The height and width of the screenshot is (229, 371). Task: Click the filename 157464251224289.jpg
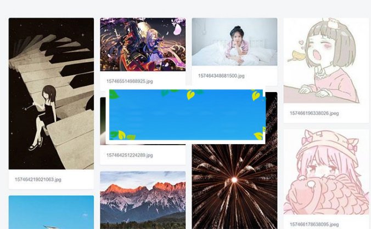click(130, 156)
